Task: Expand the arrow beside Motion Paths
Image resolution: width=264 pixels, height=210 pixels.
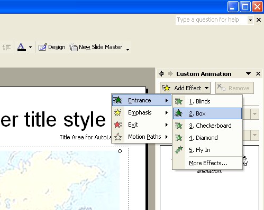Action: click(x=167, y=137)
